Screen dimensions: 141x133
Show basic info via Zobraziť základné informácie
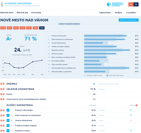pyautogui.click(x=69, y=24)
